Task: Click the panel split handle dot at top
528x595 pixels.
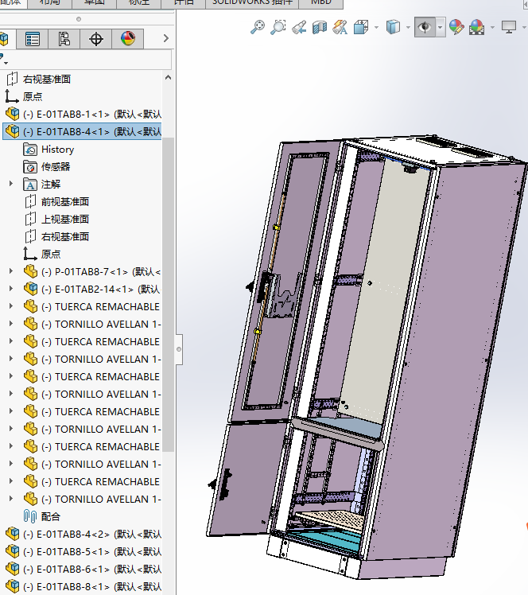Action: point(79,19)
